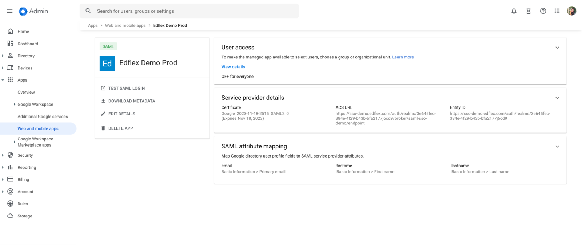582x245 pixels.
Task: Expand the Service provider details chevron
Action: pyautogui.click(x=557, y=98)
